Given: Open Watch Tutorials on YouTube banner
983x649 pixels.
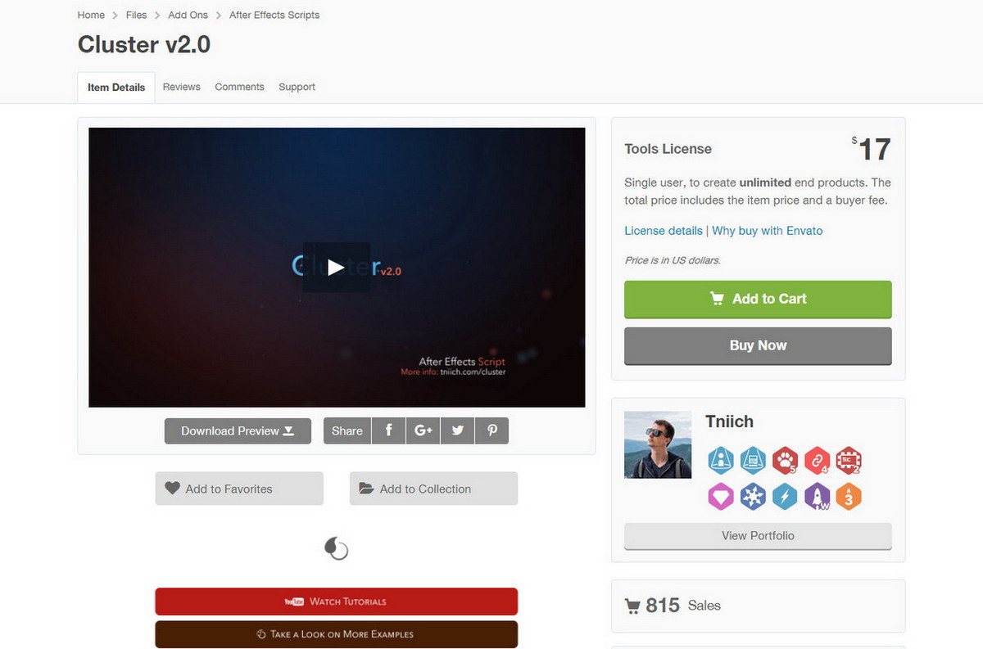Looking at the screenshot, I should (x=337, y=602).
